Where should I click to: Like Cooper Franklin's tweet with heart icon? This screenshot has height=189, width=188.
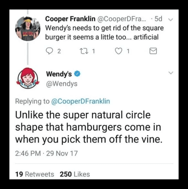click(x=118, y=51)
